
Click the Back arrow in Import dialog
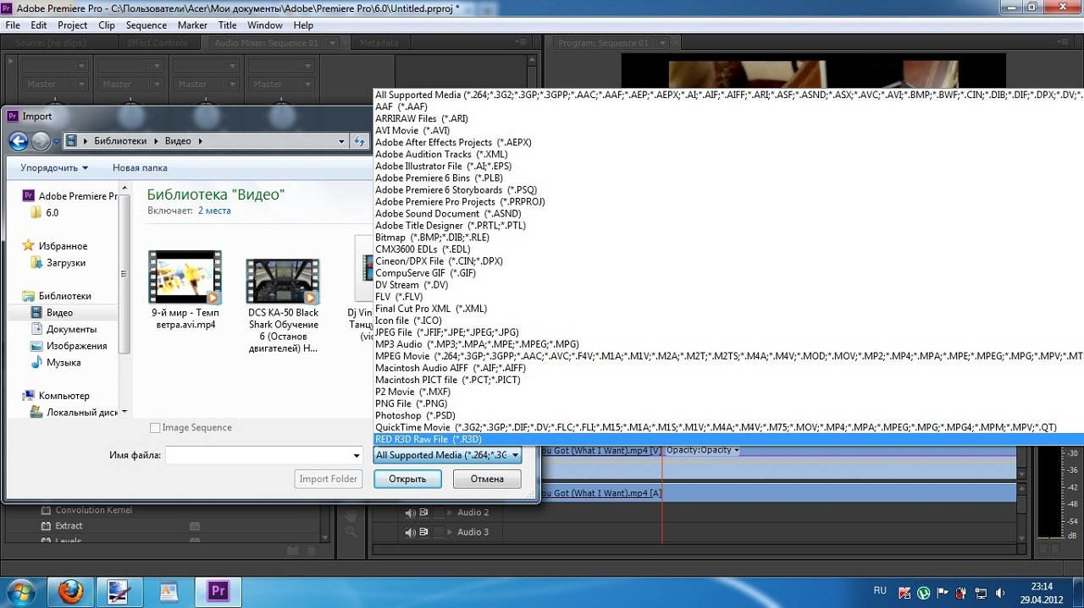point(19,141)
